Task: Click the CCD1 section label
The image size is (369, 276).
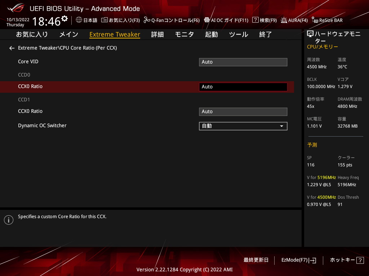Action: (x=24, y=100)
